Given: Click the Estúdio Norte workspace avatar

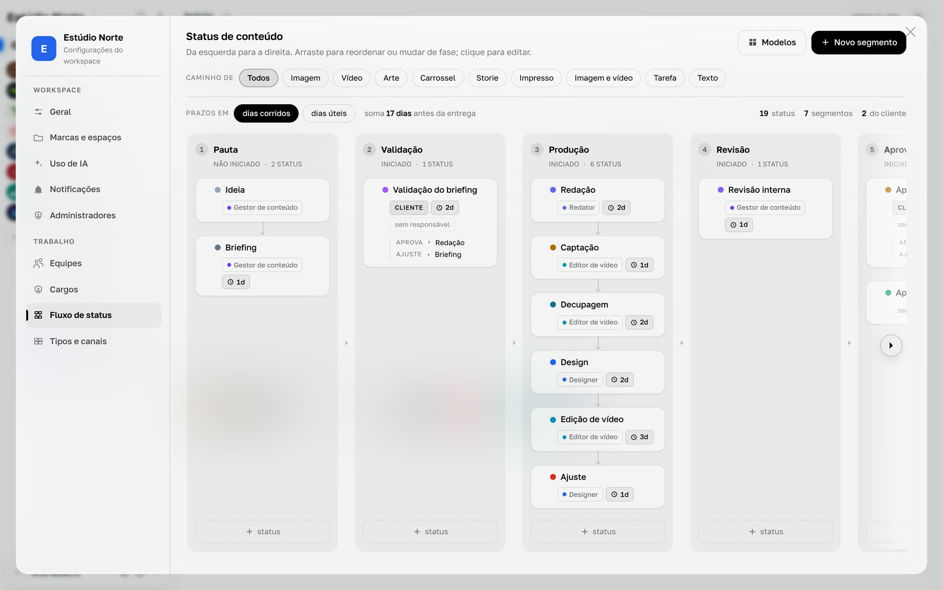Looking at the screenshot, I should 44,49.
